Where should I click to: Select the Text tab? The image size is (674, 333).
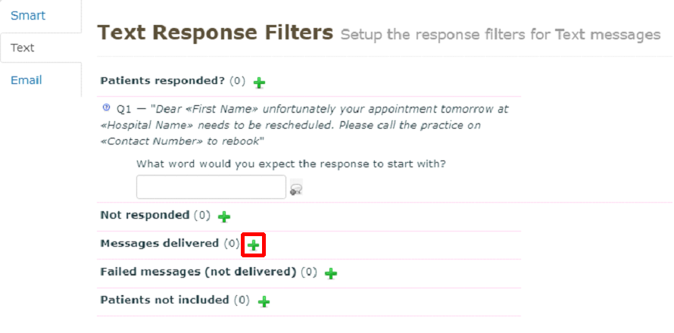[x=23, y=48]
